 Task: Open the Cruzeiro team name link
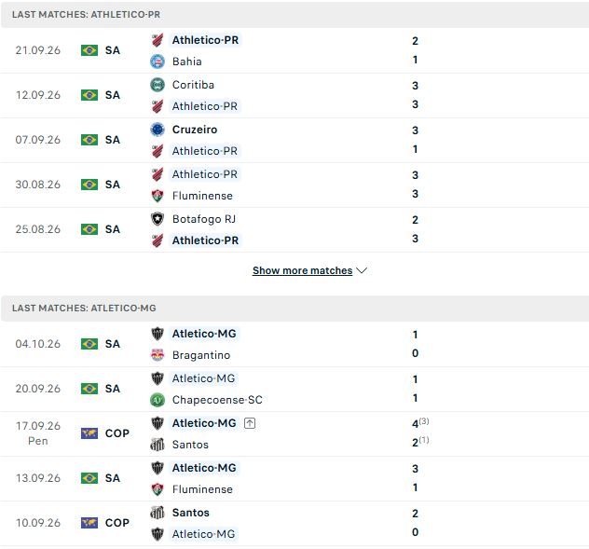[195, 130]
